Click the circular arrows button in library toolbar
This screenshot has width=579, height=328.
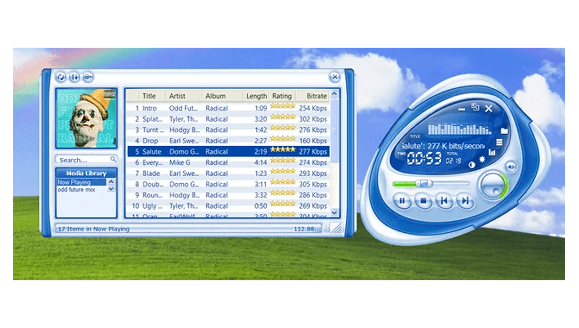(61, 77)
